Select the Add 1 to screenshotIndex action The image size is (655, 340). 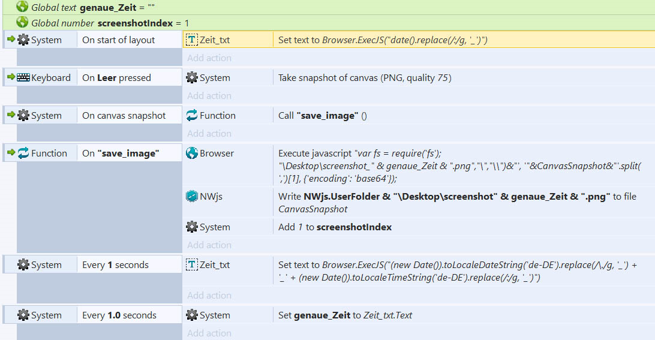[x=335, y=227]
